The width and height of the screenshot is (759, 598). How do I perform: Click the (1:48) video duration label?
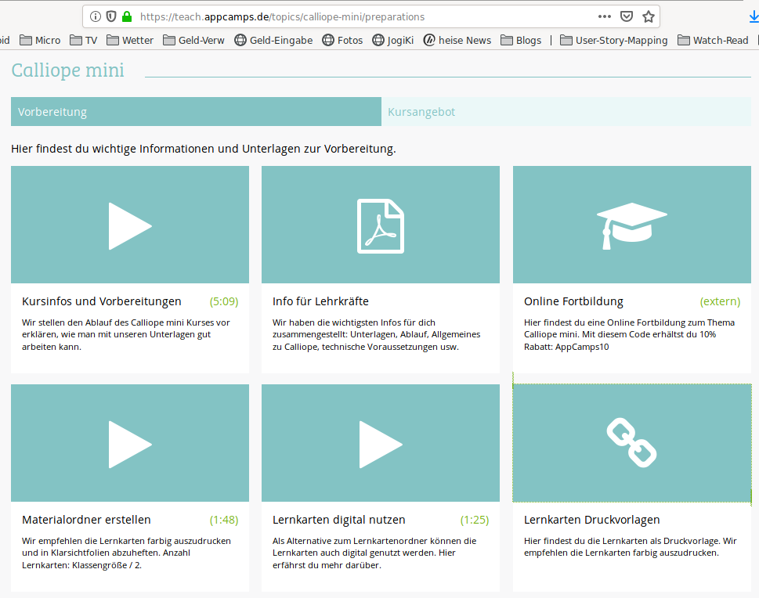coord(224,520)
